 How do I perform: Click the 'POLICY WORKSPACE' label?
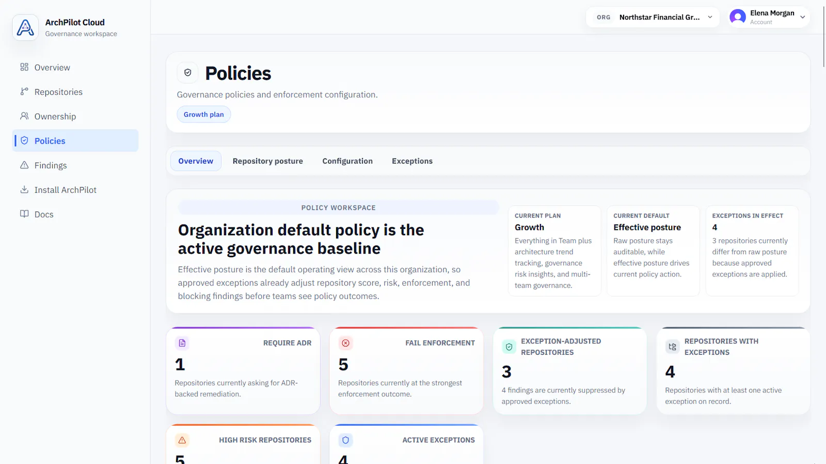click(x=339, y=208)
